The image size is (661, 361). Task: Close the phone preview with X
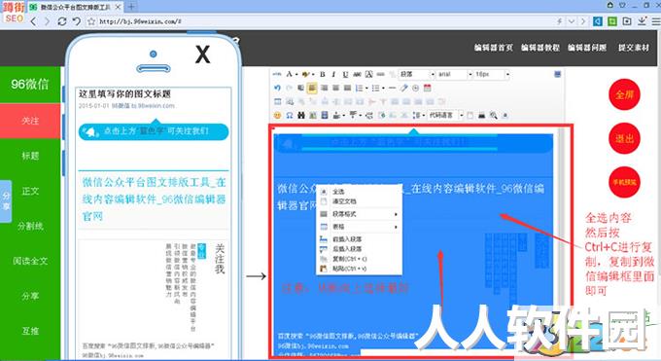[x=202, y=54]
